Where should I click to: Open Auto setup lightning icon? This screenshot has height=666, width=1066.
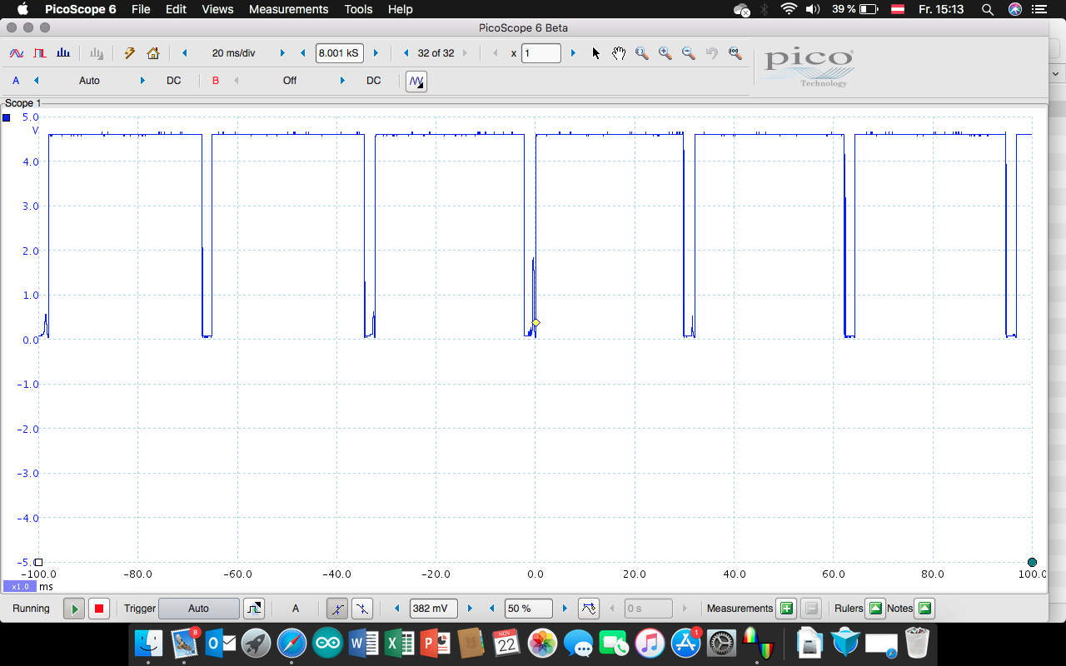pos(130,53)
